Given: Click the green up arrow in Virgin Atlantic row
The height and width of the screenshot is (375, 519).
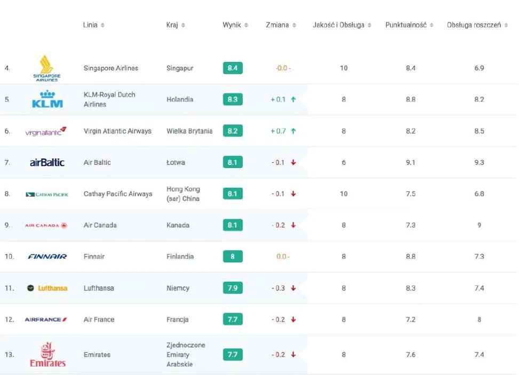Looking at the screenshot, I should coord(293,131).
